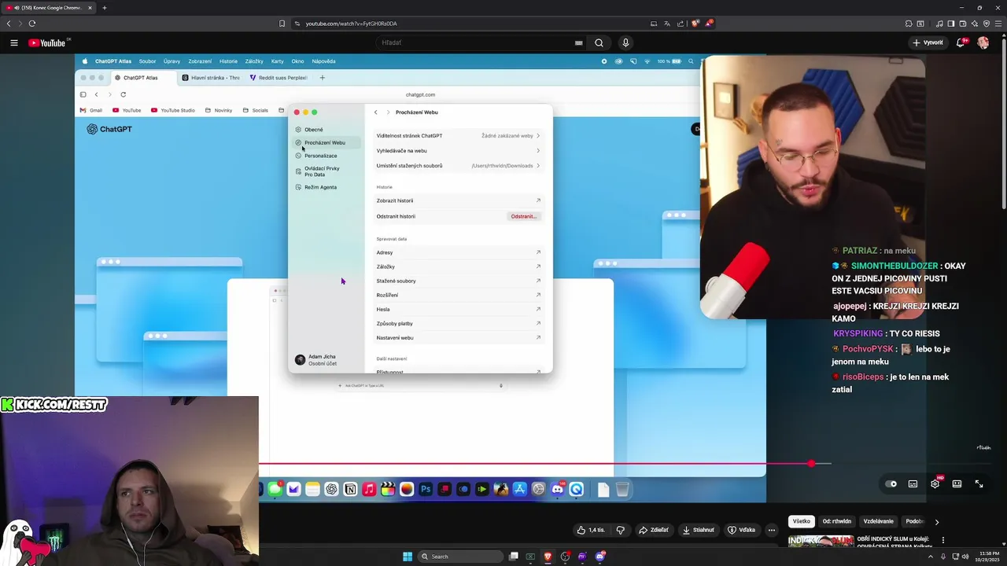Toggle the autoplay switch in the player
Screen dimensions: 1007x566
(x=891, y=483)
